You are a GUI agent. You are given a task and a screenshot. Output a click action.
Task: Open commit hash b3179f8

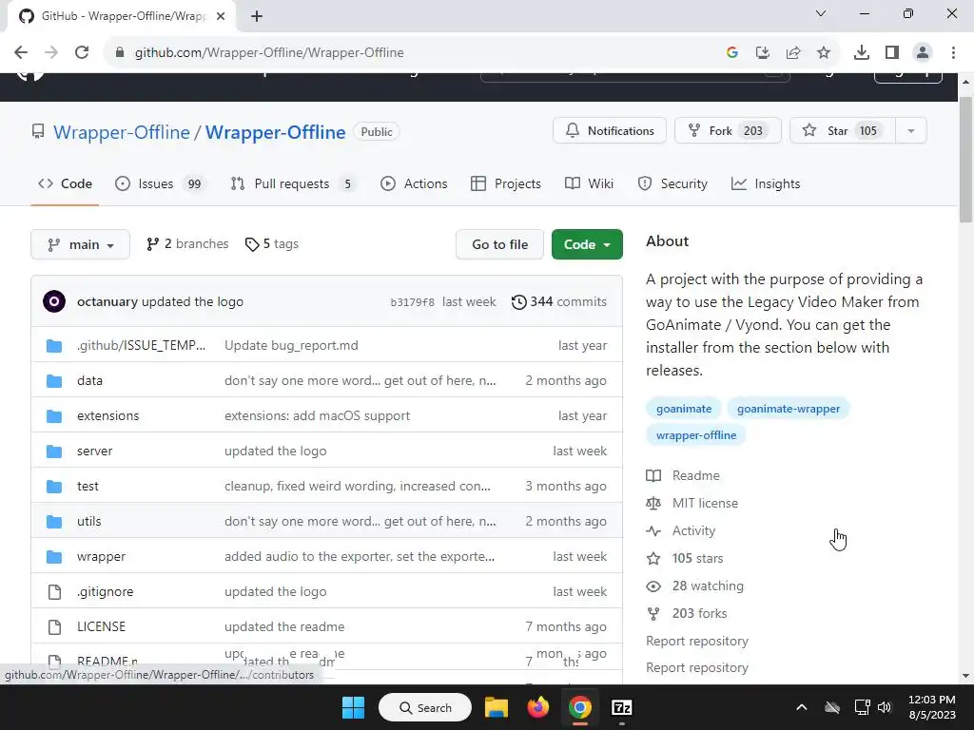tap(412, 302)
